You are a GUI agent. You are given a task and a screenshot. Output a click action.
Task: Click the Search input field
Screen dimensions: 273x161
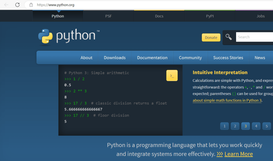pos(254,37)
